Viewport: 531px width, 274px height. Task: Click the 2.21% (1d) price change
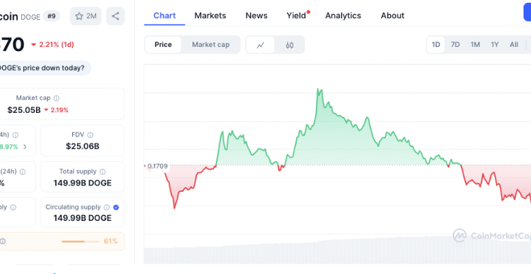[52, 45]
